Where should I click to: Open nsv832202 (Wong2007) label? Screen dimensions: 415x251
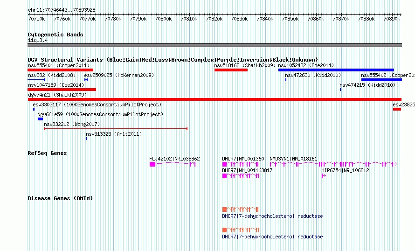[x=72, y=124]
